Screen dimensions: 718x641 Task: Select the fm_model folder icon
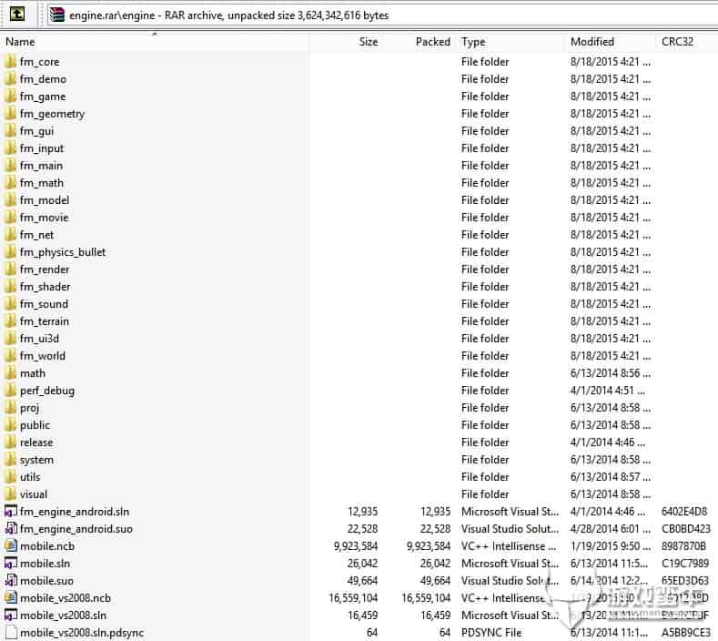pos(10,199)
